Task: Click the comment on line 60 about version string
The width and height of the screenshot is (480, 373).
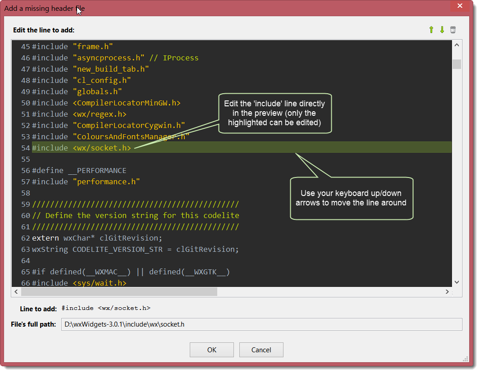Action: [x=136, y=215]
